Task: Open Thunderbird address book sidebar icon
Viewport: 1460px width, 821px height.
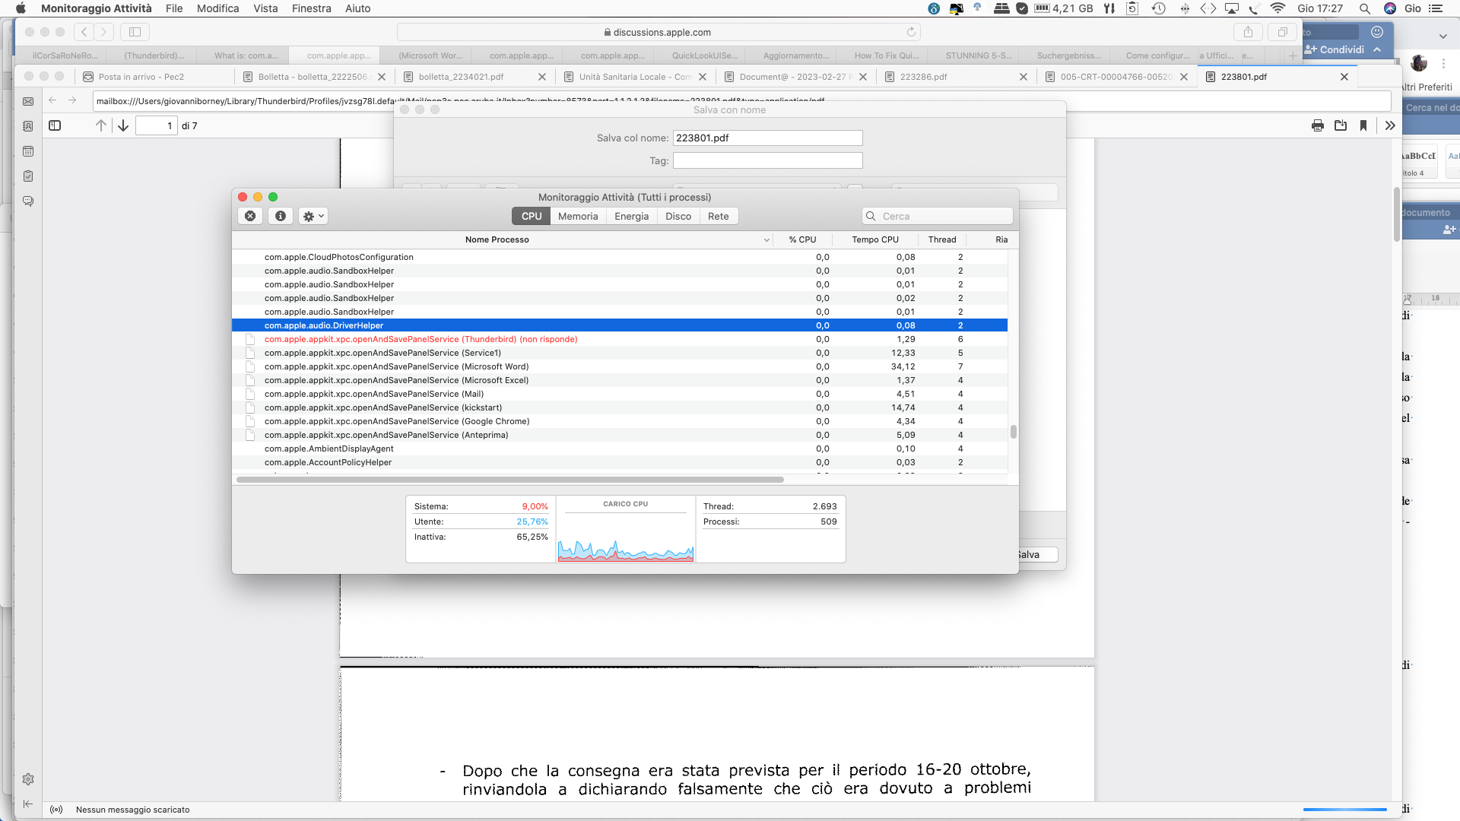Action: point(28,127)
